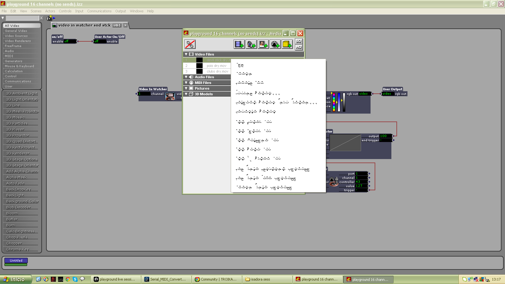
Task: Click the Video In Watcher eye icon
Action: (170, 96)
